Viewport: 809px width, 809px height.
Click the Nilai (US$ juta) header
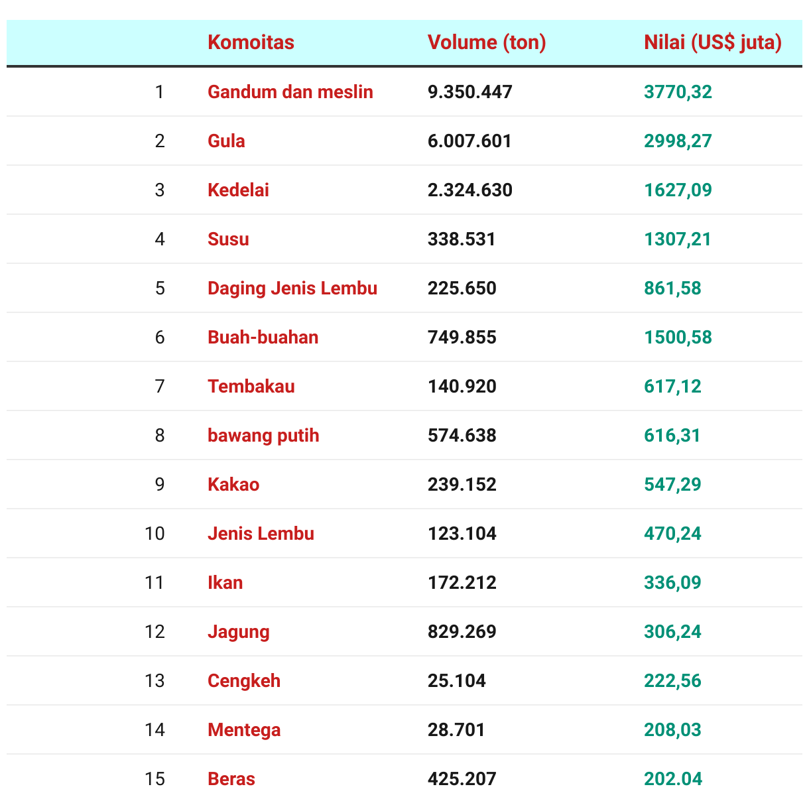pyautogui.click(x=713, y=42)
